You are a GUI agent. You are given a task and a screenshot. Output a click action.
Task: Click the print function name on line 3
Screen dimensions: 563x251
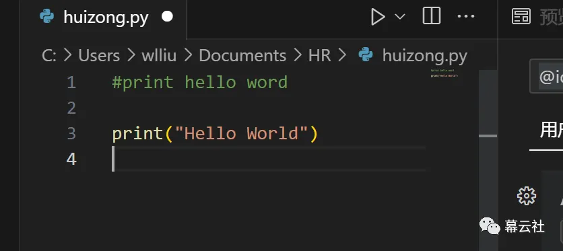[138, 134]
